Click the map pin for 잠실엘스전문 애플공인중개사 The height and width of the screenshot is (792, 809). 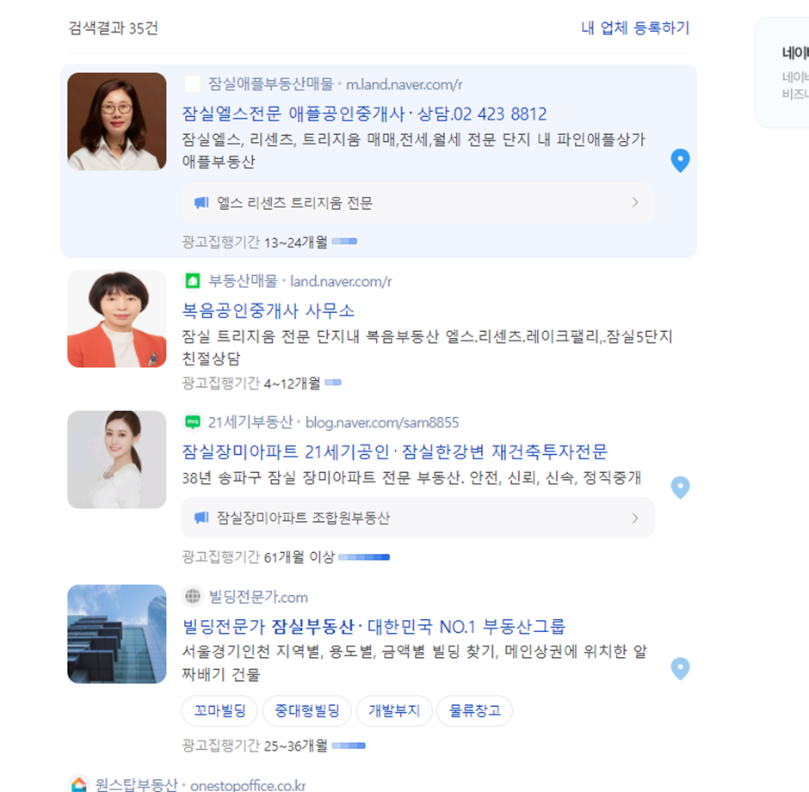(680, 160)
